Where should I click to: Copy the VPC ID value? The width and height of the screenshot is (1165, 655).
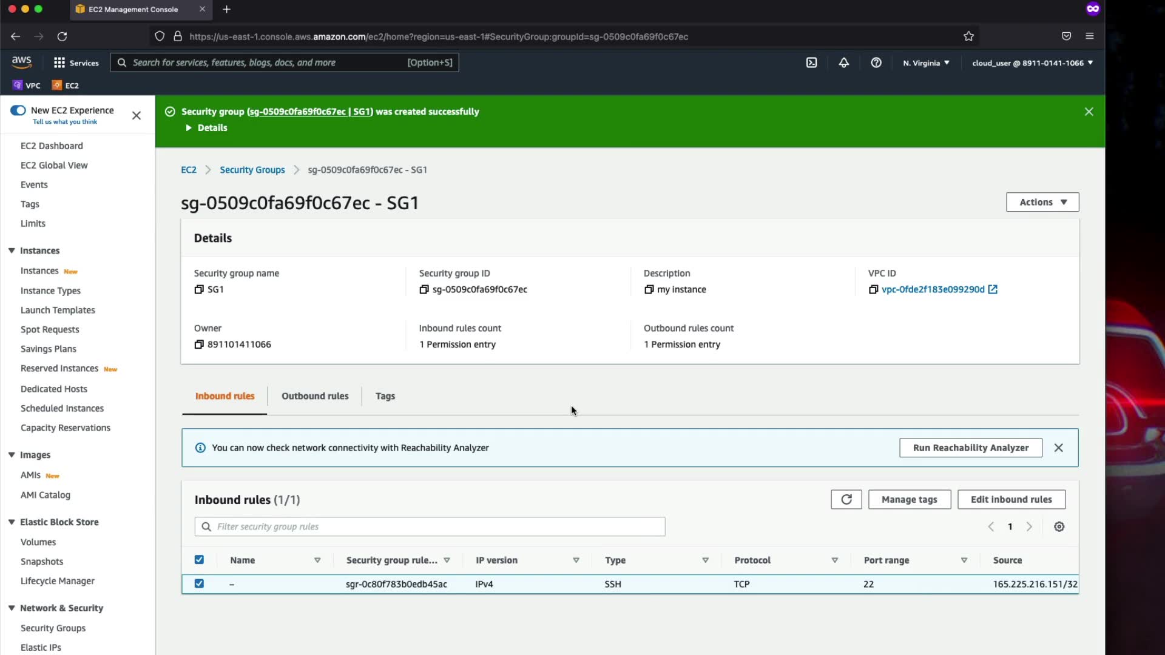click(x=873, y=290)
